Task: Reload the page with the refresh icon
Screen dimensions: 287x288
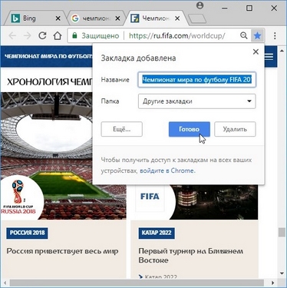Action: 42,35
